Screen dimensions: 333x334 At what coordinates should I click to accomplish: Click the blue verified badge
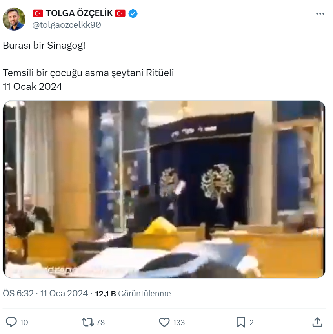click(x=133, y=14)
